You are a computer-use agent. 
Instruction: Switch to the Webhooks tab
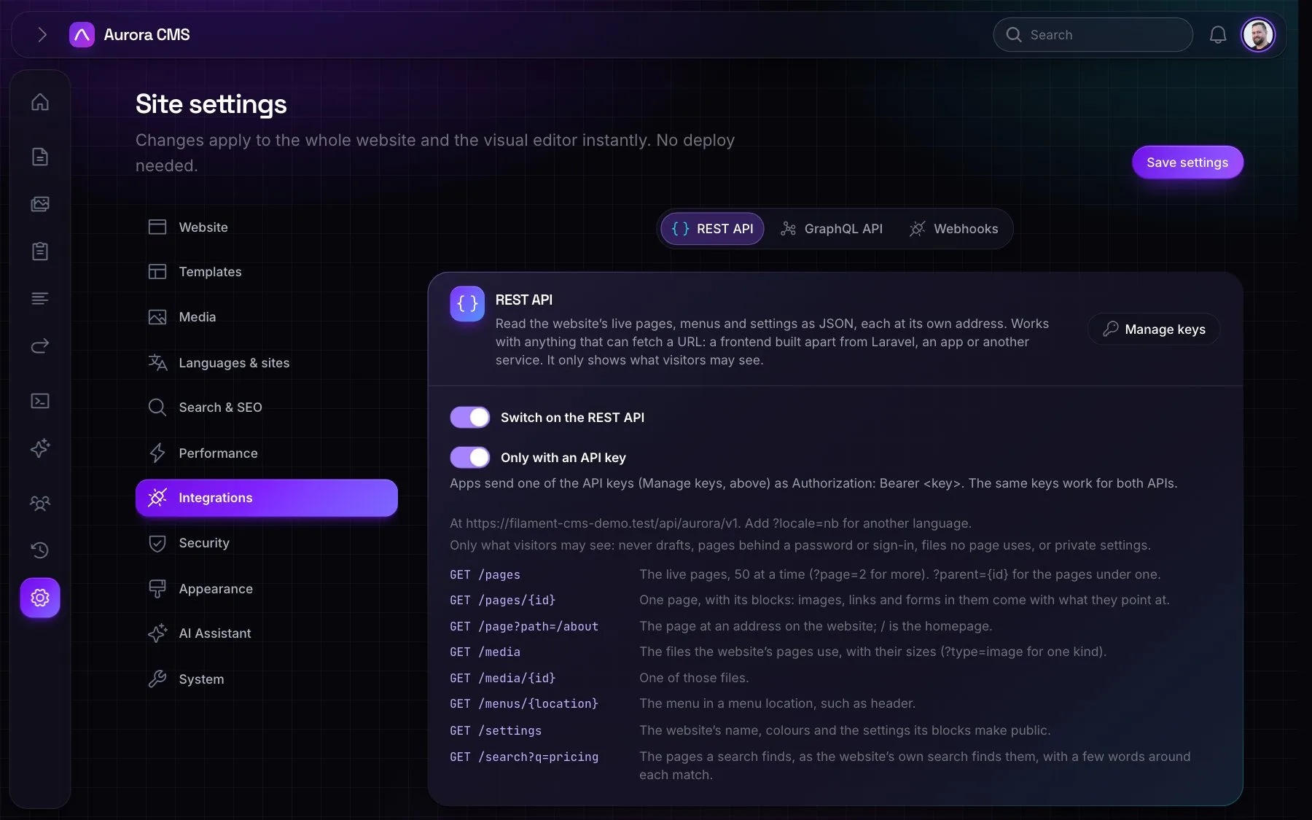click(954, 229)
